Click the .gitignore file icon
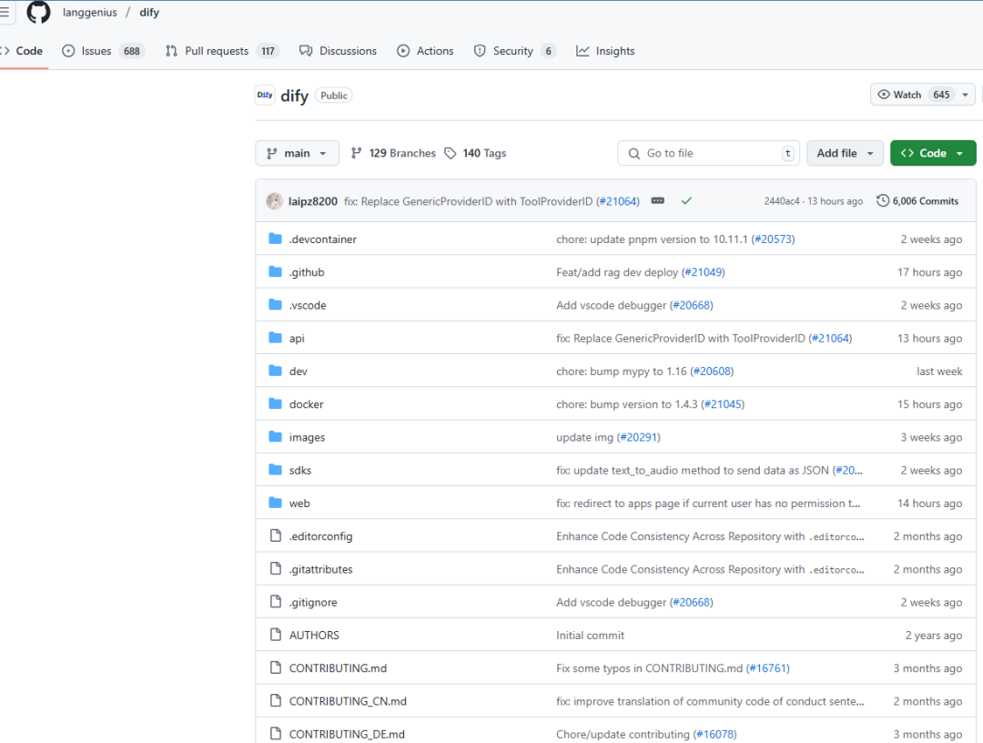This screenshot has width=983, height=743. coord(275,602)
